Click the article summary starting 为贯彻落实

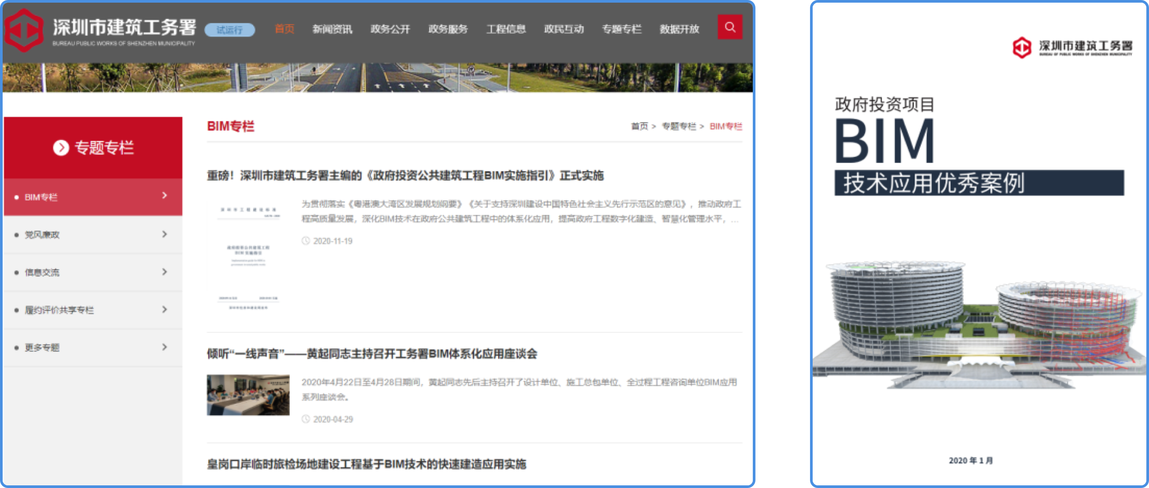[521, 211]
